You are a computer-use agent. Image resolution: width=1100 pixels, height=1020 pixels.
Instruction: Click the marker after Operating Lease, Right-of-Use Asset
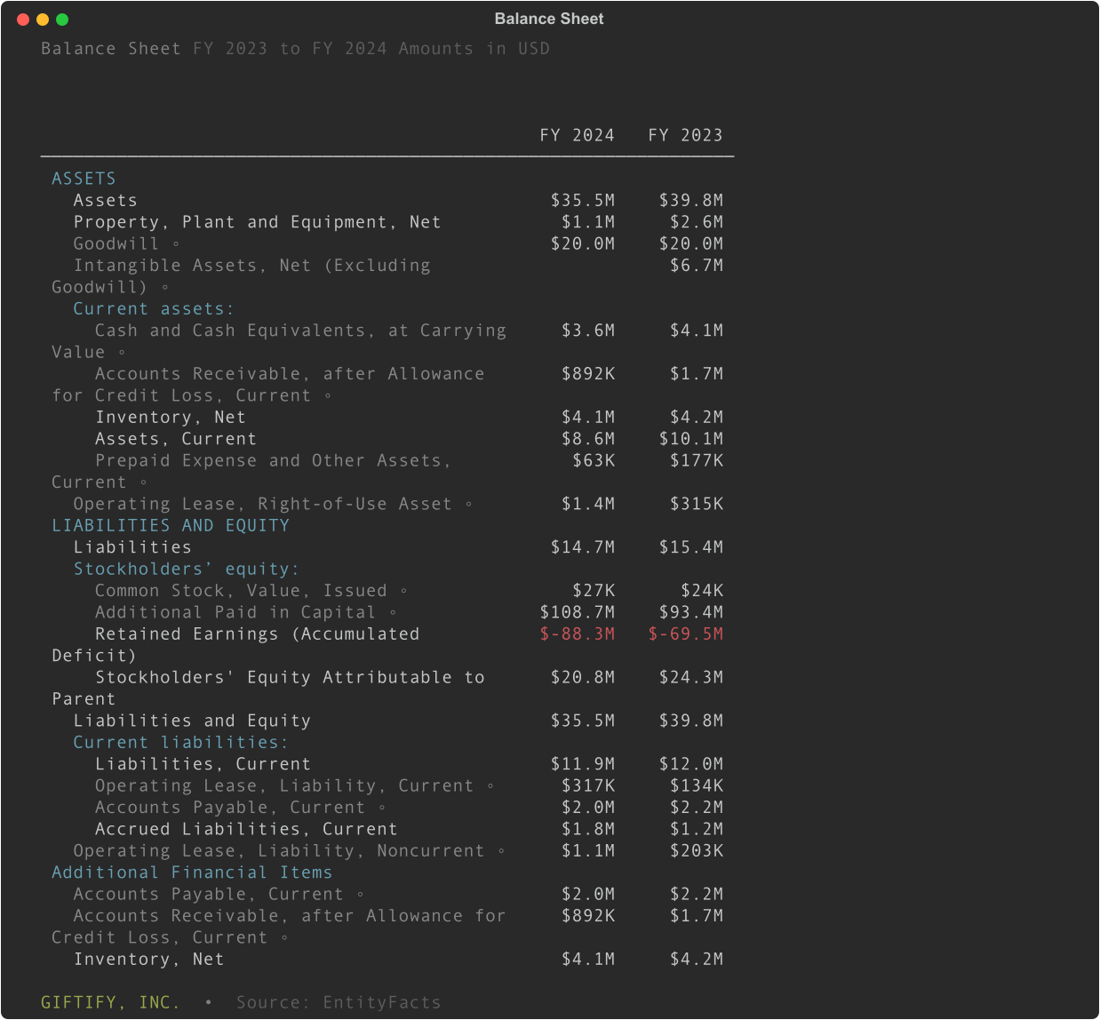[x=469, y=505]
